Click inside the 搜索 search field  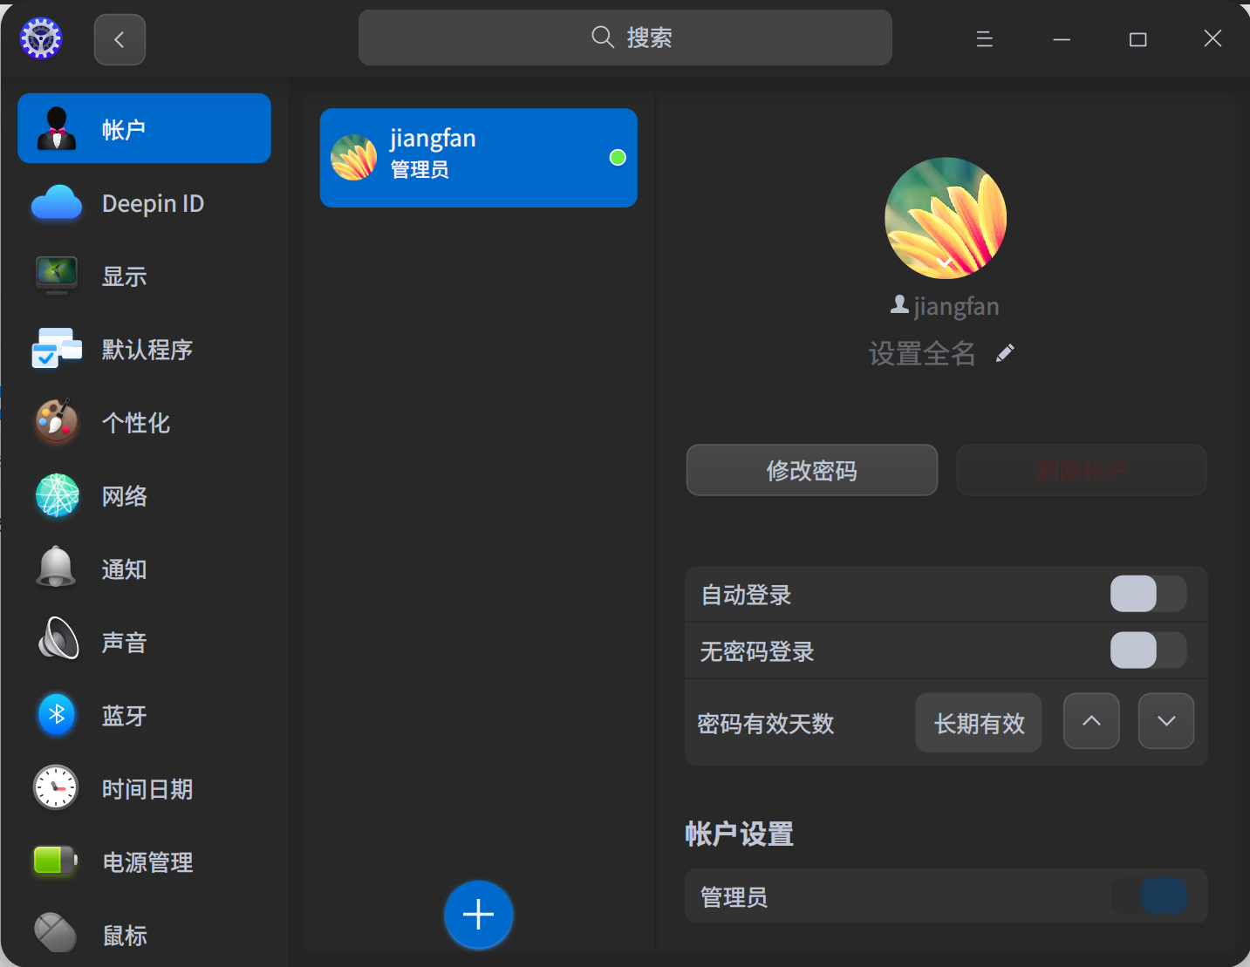point(625,37)
